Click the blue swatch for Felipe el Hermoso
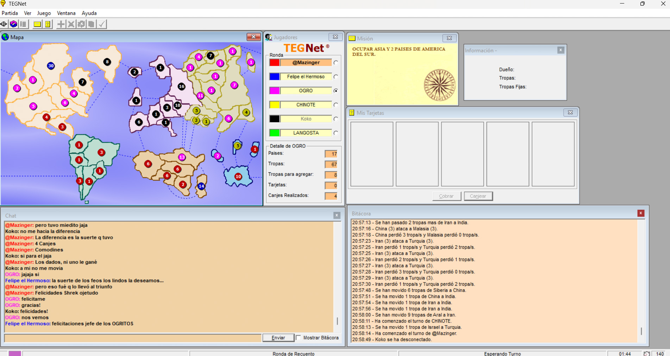Screen dimensions: 670x356 [275, 77]
